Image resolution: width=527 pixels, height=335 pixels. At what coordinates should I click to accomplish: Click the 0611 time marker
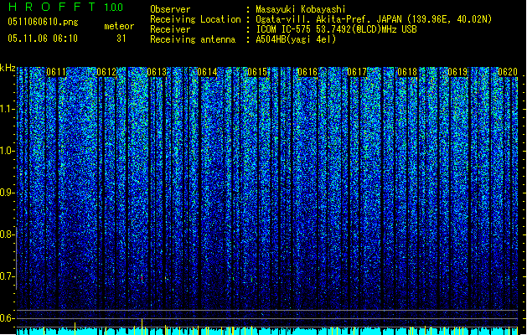click(x=56, y=72)
